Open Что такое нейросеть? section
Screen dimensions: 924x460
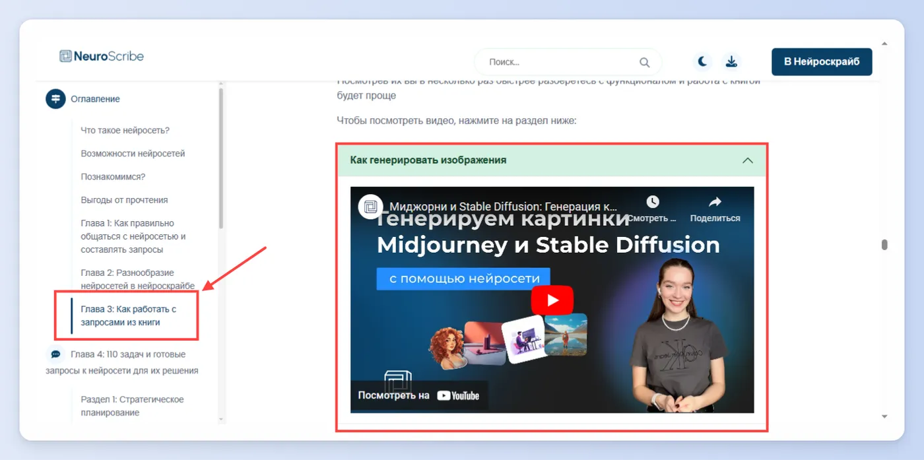(x=125, y=131)
